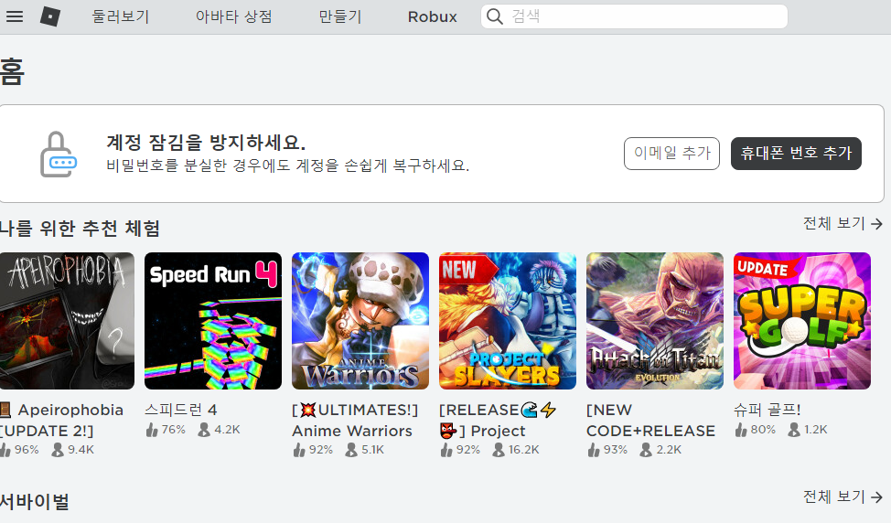This screenshot has height=523, width=891.
Task: Open the Apeirophobia game thumbnail
Action: [x=67, y=321]
